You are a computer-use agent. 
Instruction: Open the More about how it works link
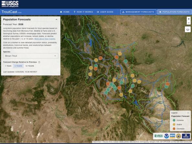click(x=45, y=39)
